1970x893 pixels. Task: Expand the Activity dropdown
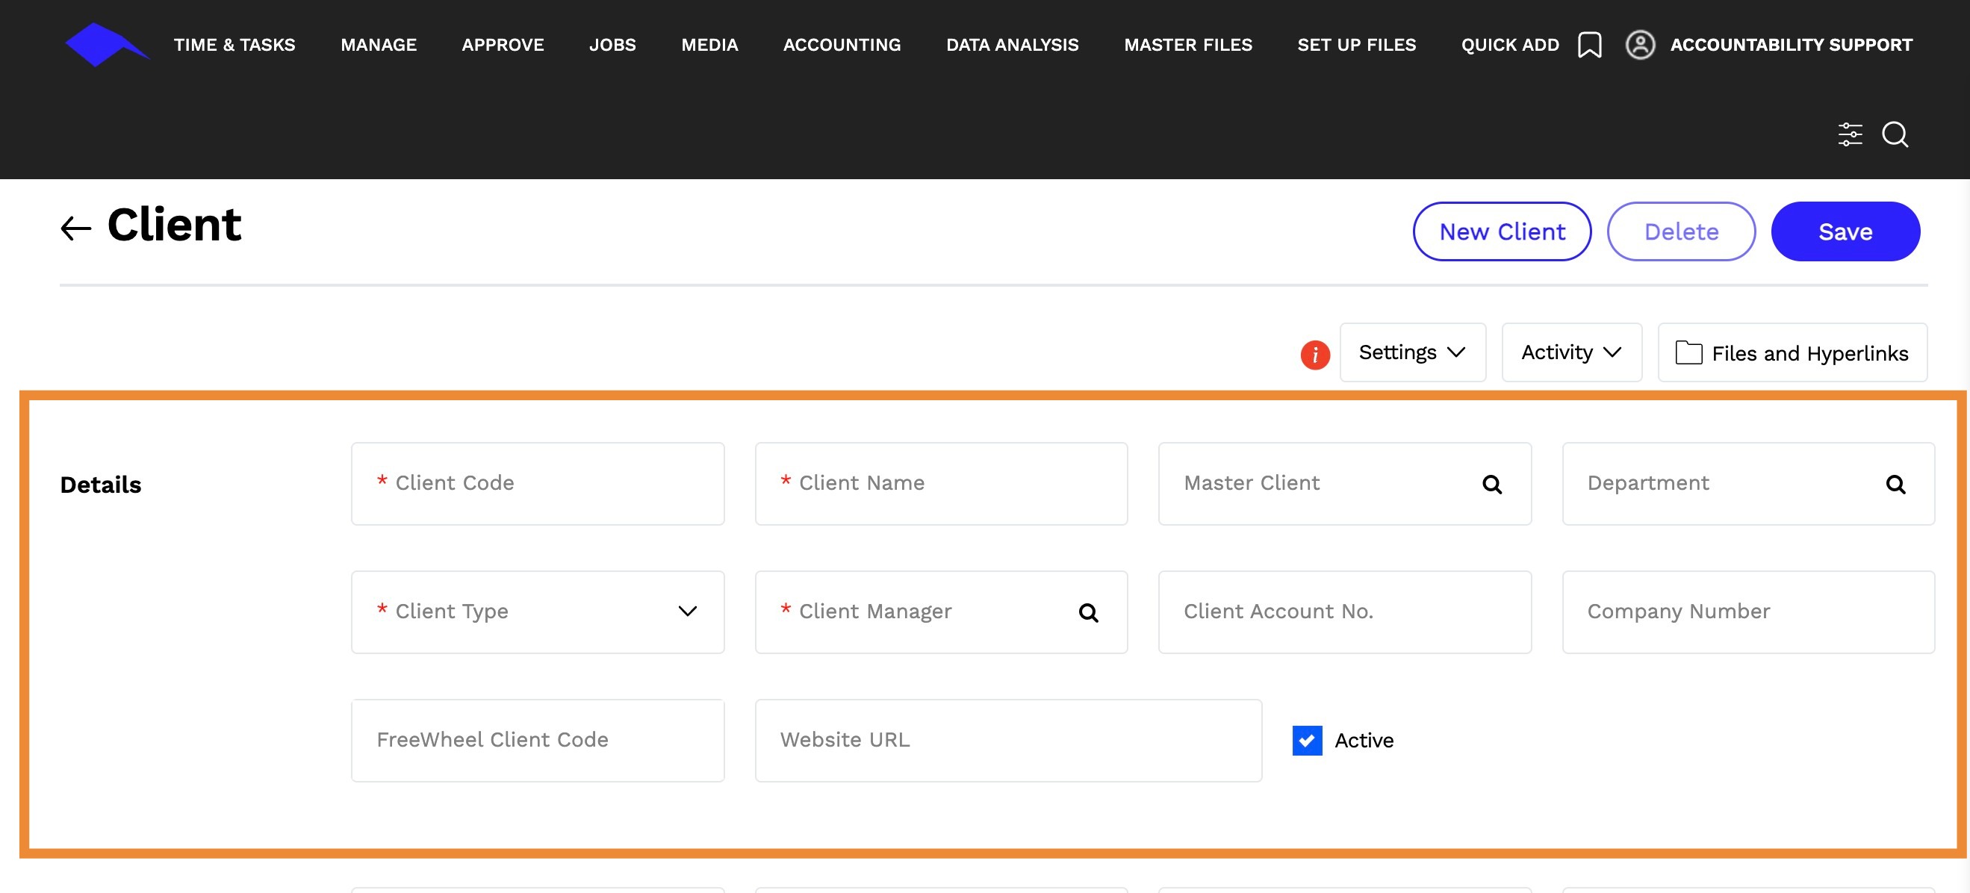pos(1570,352)
